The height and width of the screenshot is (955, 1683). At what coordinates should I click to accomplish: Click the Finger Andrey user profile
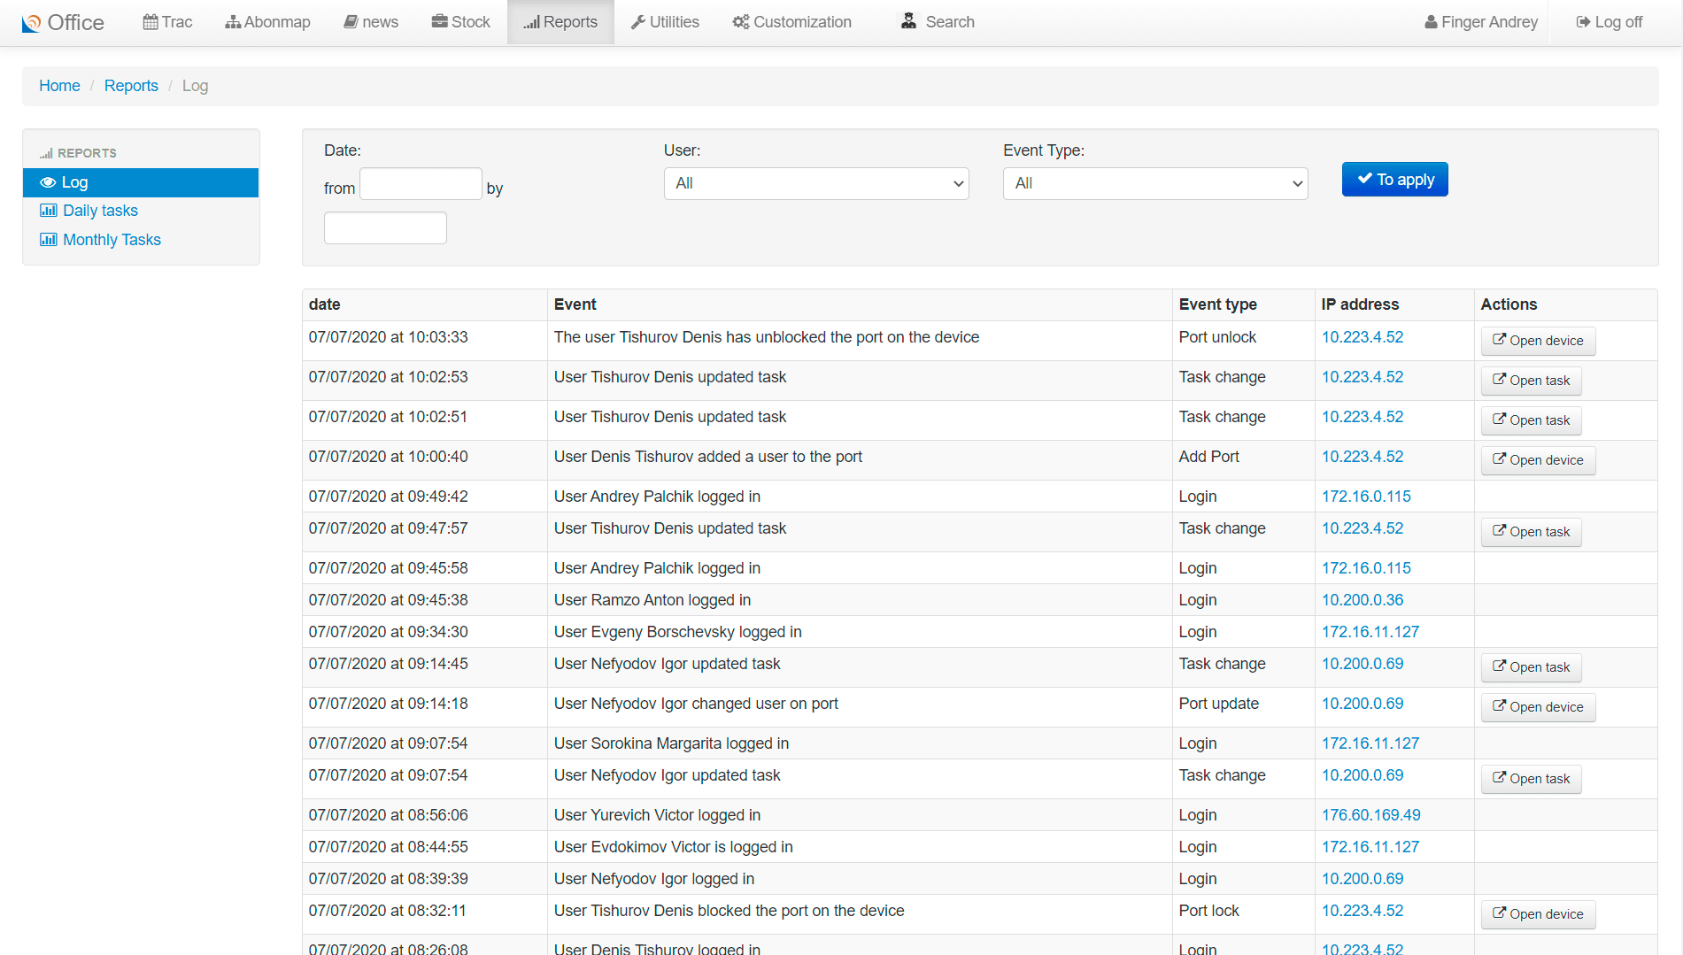click(1481, 22)
